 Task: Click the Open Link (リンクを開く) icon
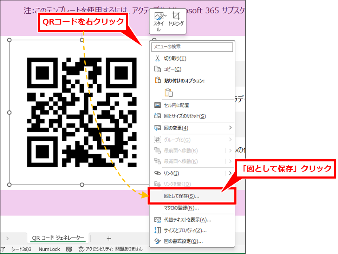(157, 184)
